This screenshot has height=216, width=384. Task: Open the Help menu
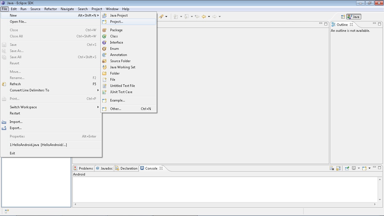(x=126, y=9)
